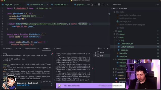
Task: Open the .eslintrc file
Action: [122, 78]
